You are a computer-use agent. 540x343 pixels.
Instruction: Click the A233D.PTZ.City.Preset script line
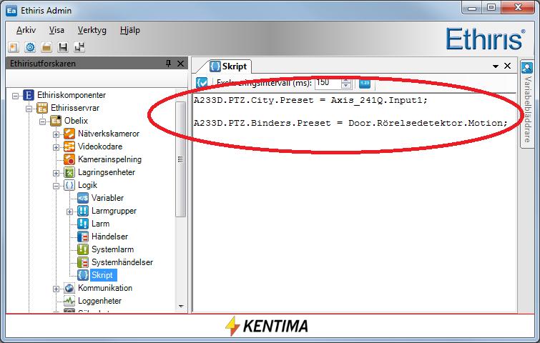(x=310, y=100)
